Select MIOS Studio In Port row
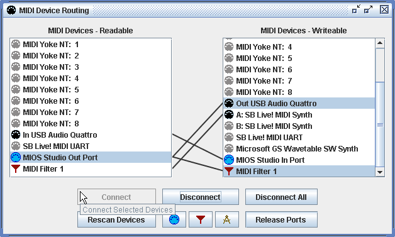This screenshot has height=237, width=395. (x=299, y=160)
